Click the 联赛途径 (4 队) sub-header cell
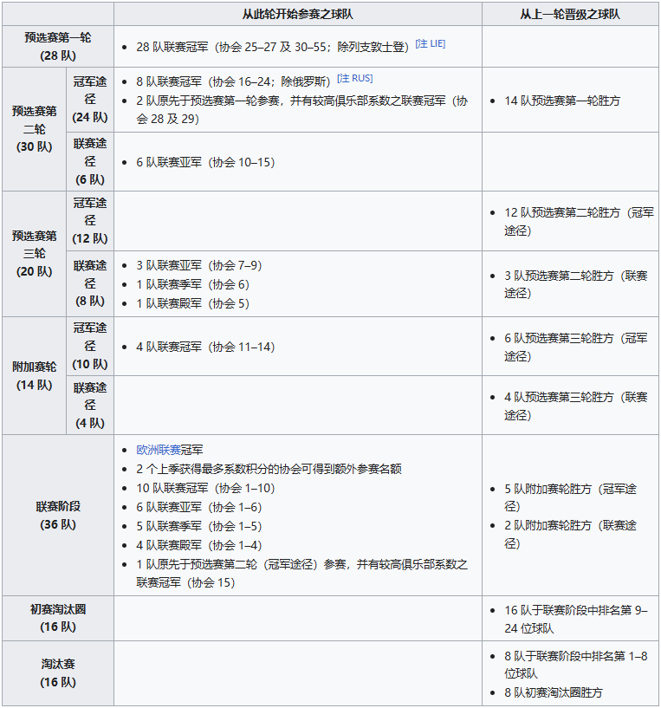 pos(90,405)
